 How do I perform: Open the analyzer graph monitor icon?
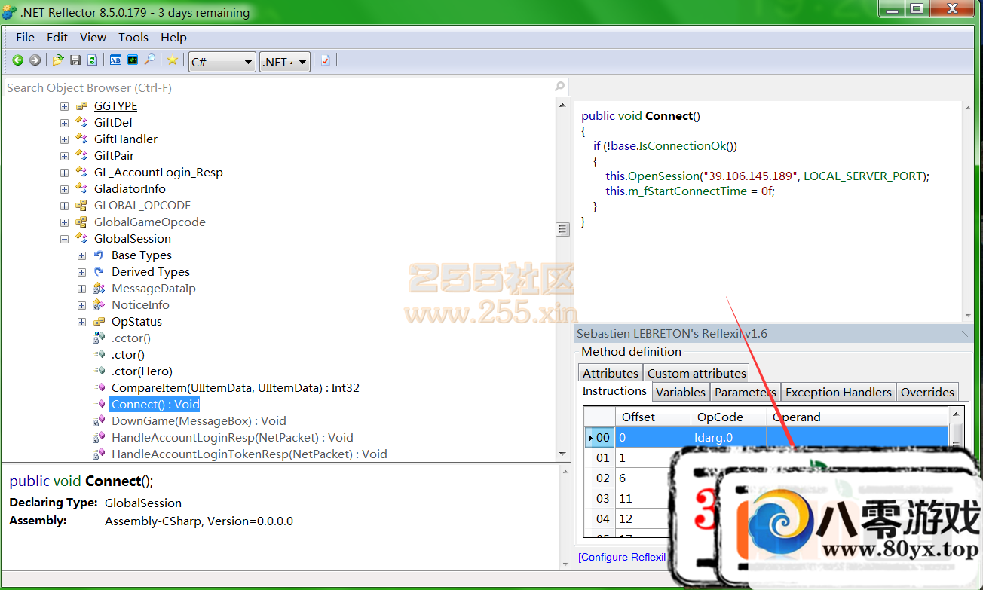point(133,60)
